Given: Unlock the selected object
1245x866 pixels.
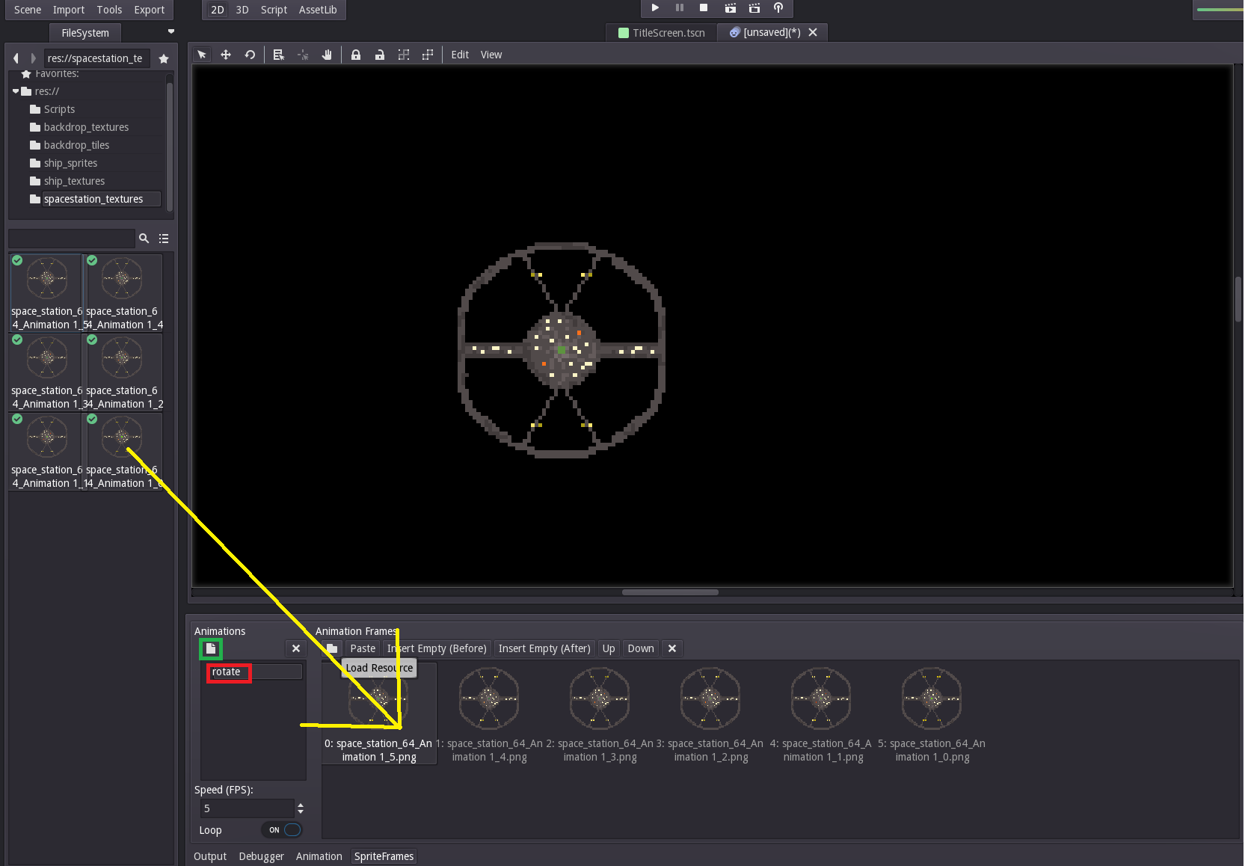Looking at the screenshot, I should pyautogui.click(x=380, y=55).
